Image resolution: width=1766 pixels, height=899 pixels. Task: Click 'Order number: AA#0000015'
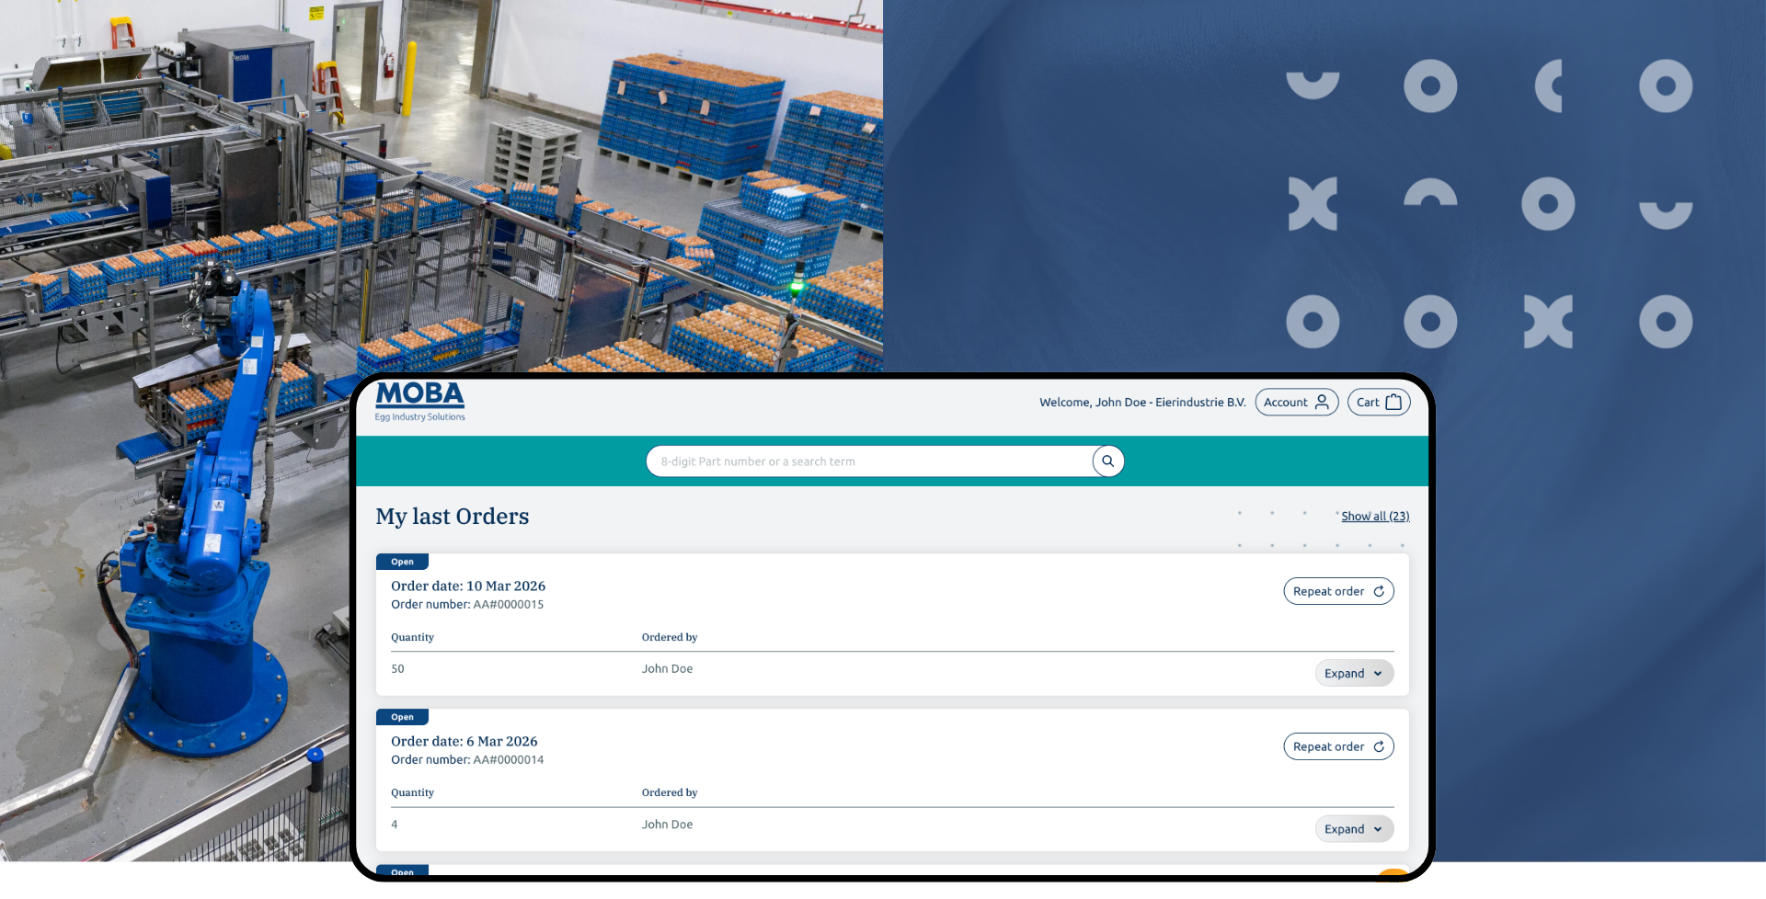click(x=467, y=605)
